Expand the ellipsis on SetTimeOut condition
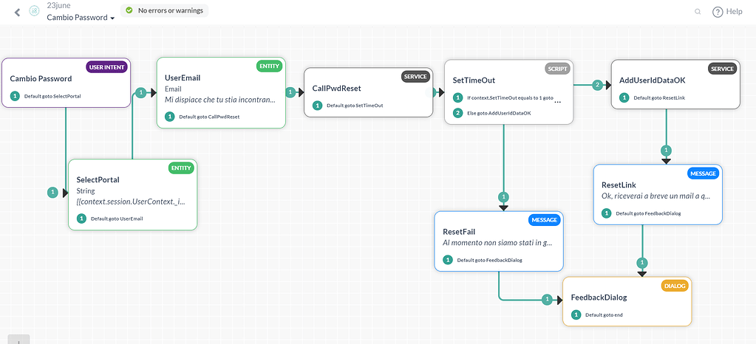 [558, 102]
